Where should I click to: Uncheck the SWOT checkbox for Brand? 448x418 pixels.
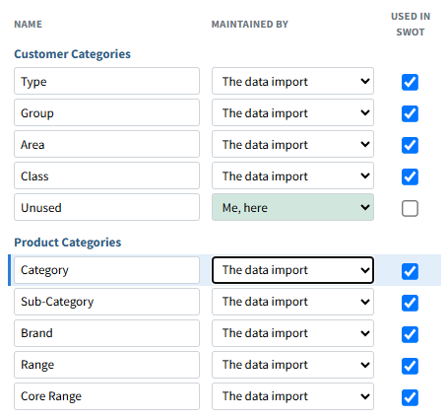pyautogui.click(x=410, y=334)
